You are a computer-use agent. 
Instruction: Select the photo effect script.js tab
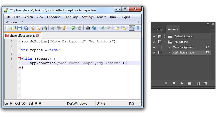coord(22,36)
